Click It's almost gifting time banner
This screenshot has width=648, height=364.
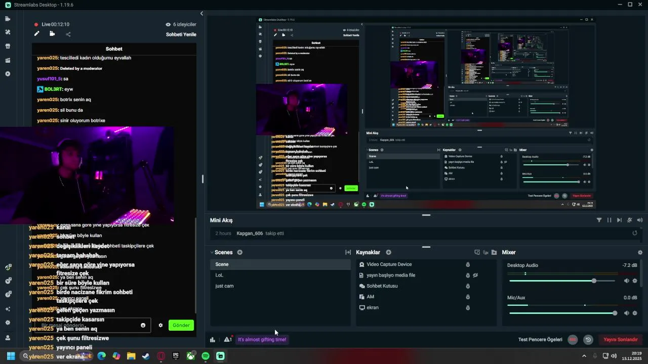(262, 339)
